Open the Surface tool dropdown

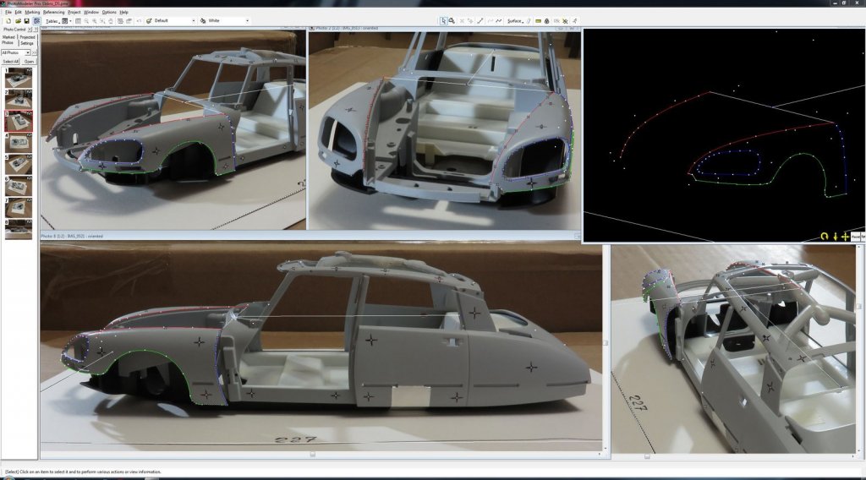515,20
